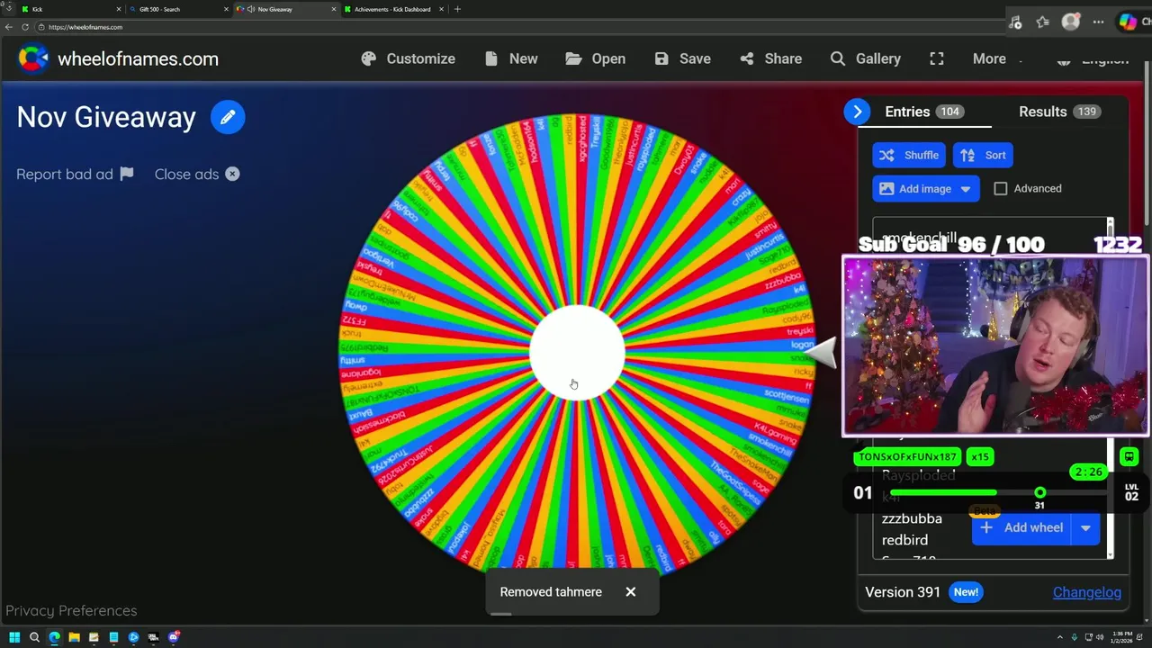1152x648 pixels.
Task: Report bad ad flag link
Action: coord(75,175)
